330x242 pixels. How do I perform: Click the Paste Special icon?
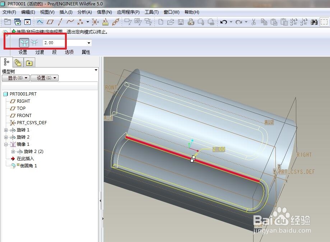(284, 22)
